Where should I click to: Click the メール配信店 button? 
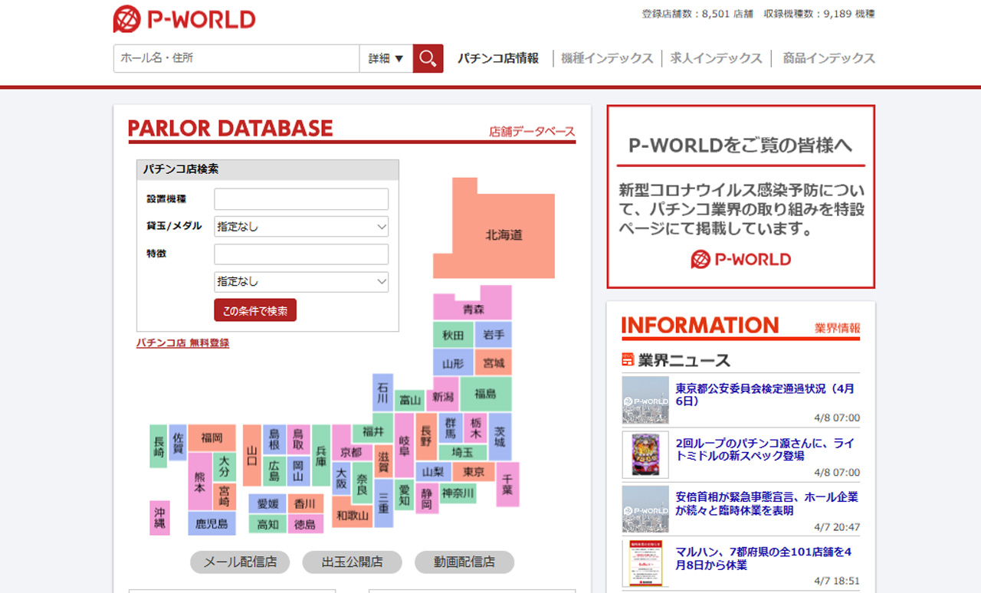240,562
